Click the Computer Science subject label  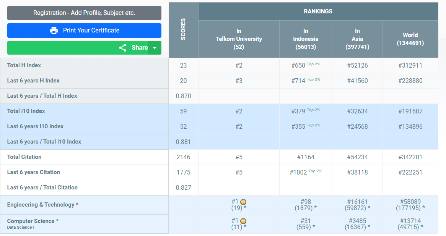[x=33, y=221]
